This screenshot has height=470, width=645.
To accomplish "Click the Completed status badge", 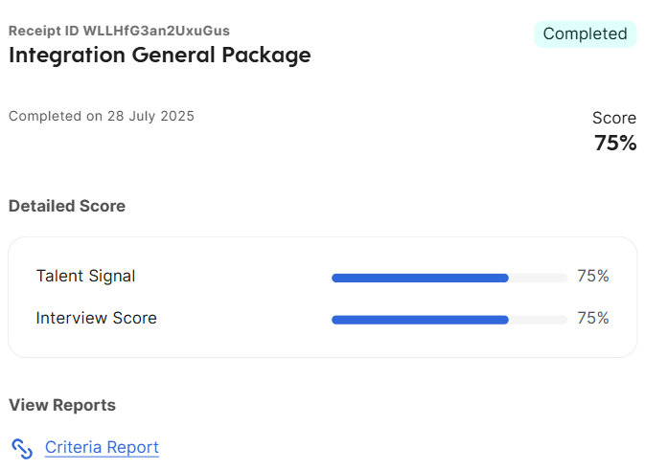I will tap(585, 34).
